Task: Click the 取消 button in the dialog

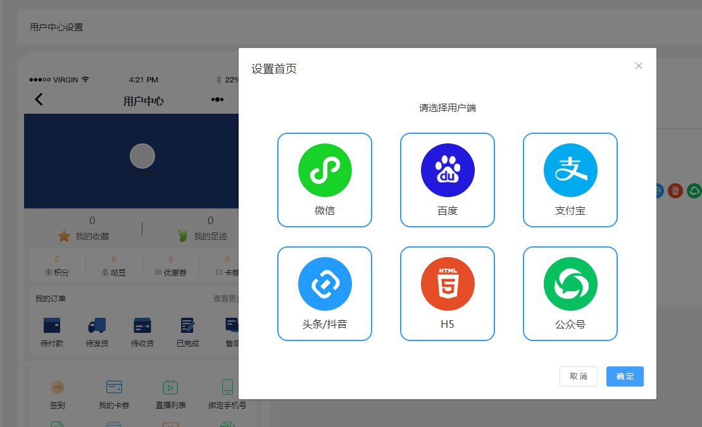Action: (x=579, y=376)
